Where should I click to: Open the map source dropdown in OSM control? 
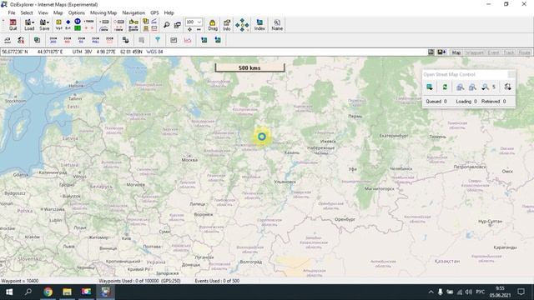click(430, 87)
